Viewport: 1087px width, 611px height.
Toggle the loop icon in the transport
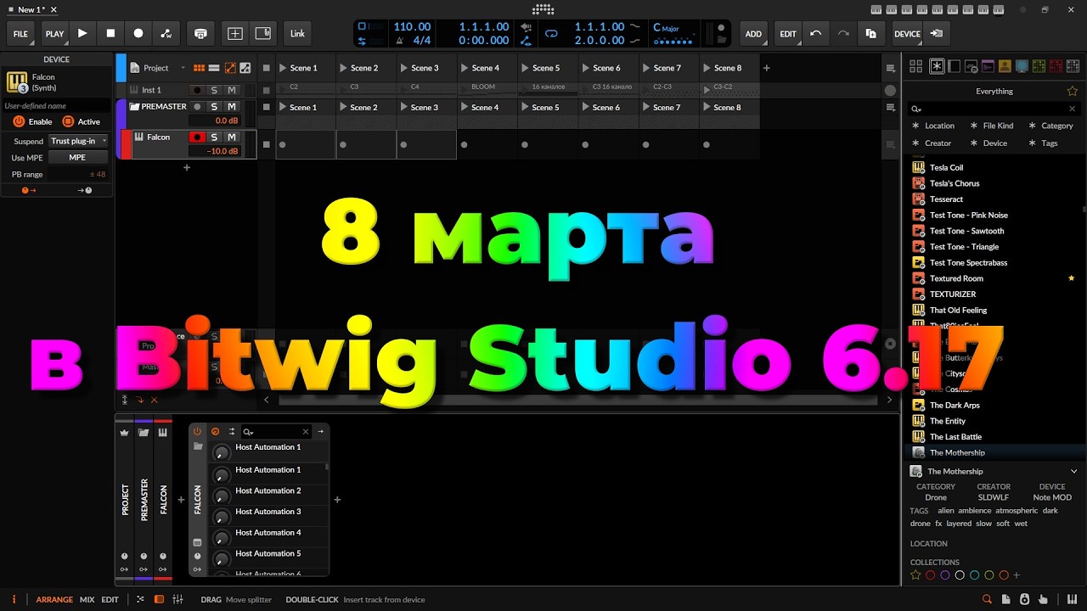551,33
